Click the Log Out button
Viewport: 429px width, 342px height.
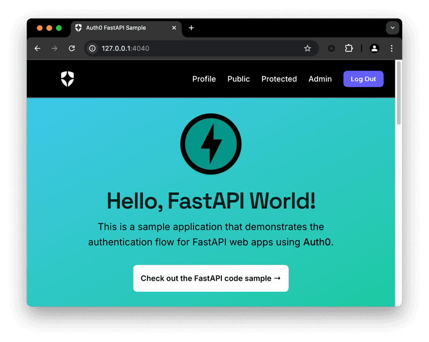click(x=363, y=79)
